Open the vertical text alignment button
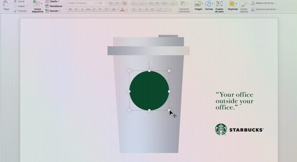 [x=167, y=9]
